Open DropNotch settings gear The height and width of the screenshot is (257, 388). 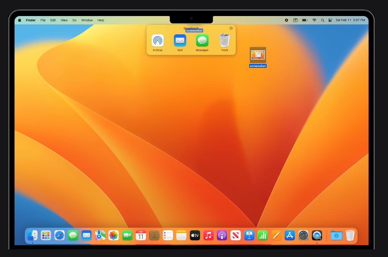231,28
